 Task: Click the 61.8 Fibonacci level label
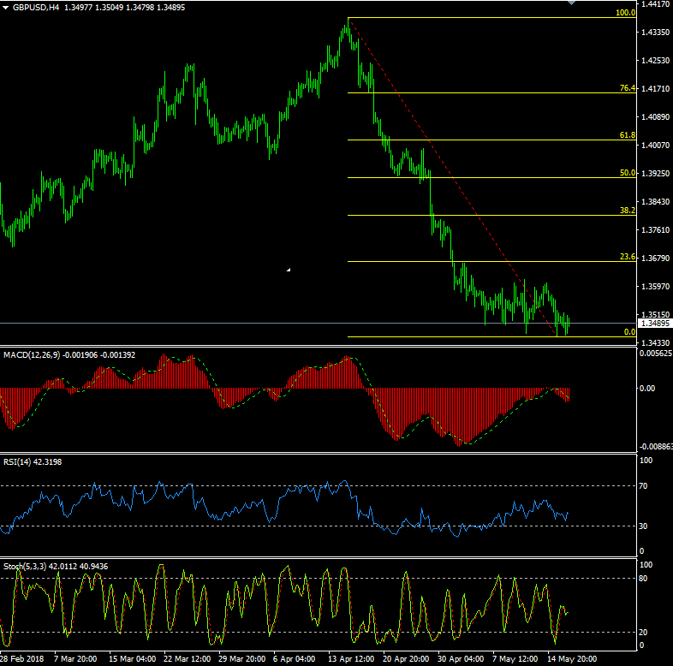click(x=627, y=135)
